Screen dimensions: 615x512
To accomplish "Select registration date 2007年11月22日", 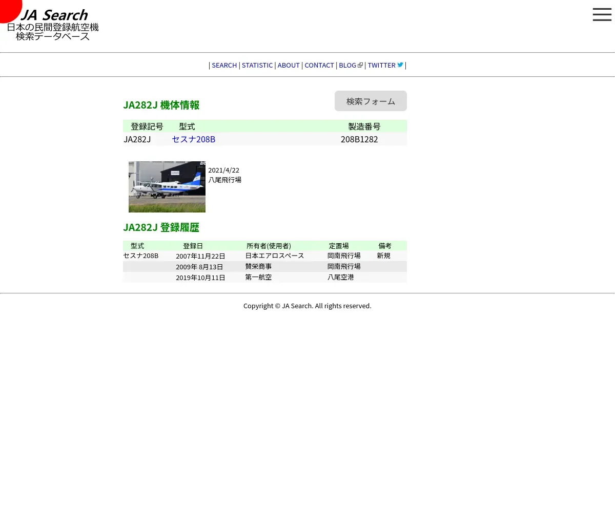I will click(200, 256).
